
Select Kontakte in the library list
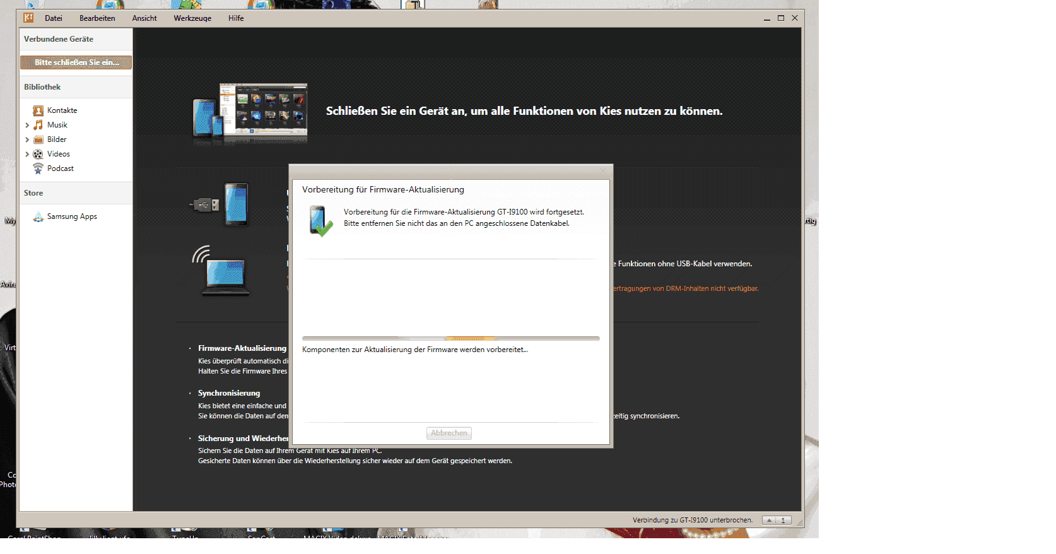tap(62, 110)
